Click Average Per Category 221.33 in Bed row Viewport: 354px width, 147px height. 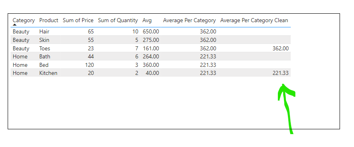[208, 65]
